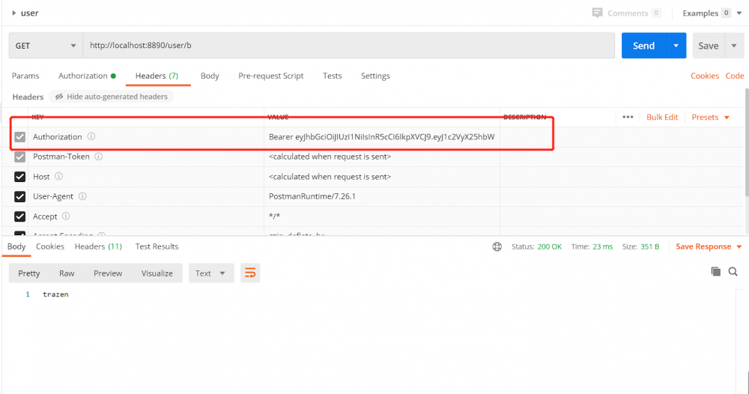Click the Authorization key cell

click(x=146, y=136)
